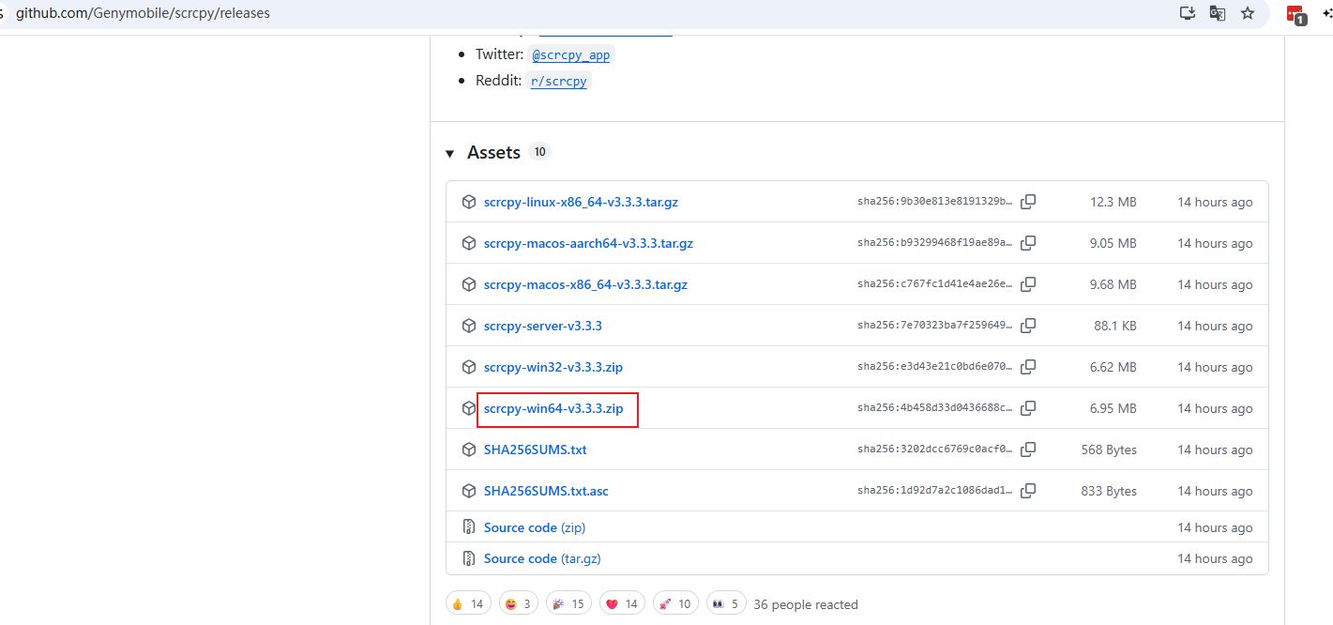This screenshot has width=1333, height=625.
Task: Download Source code (tar.gz) archive
Action: 542,558
